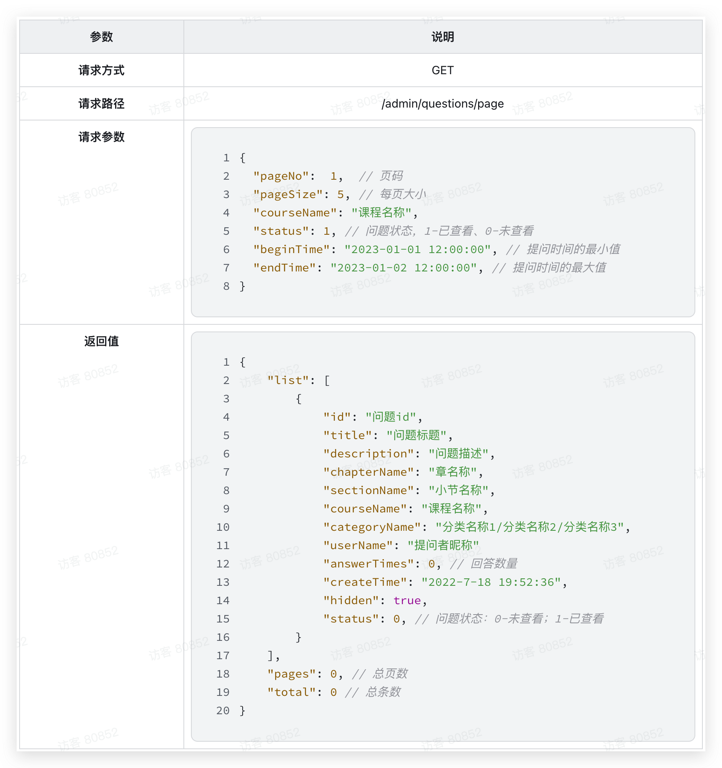Viewport: 722px width, 768px height.
Task: Click line number 8 in request block
Action: (226, 286)
